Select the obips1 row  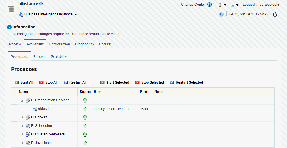pos(143,109)
